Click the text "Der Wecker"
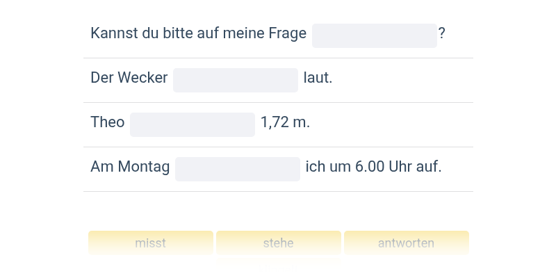The image size is (556, 278). pos(129,78)
